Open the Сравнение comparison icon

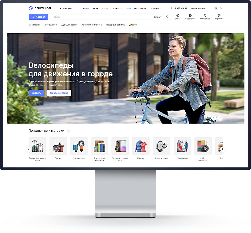[x=190, y=15]
